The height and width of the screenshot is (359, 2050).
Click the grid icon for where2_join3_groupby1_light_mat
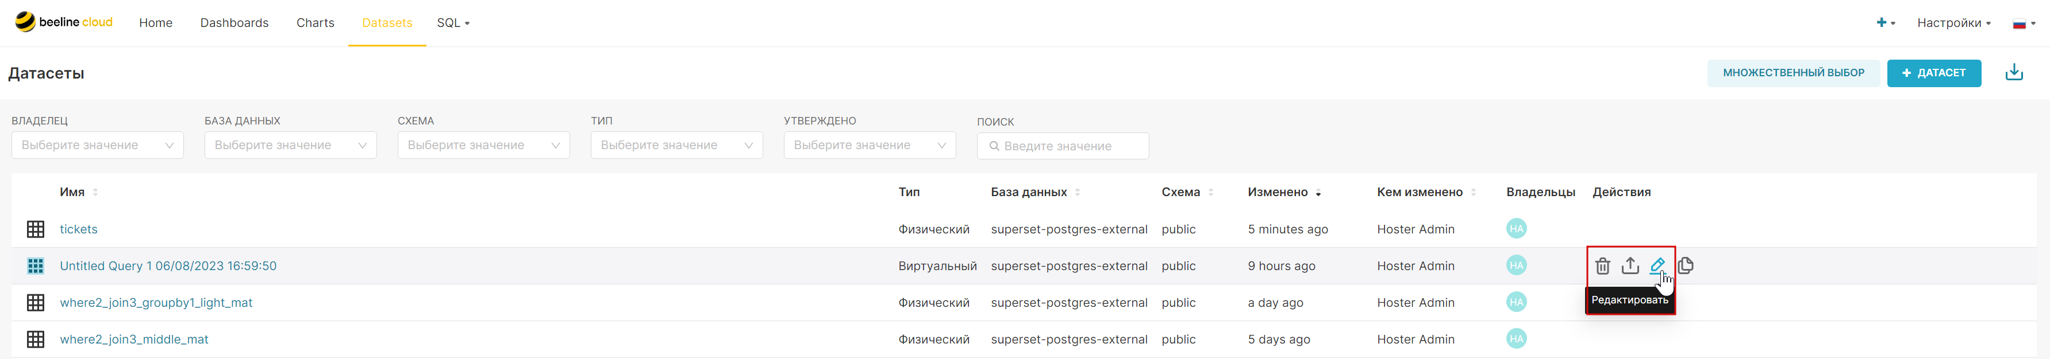click(36, 303)
